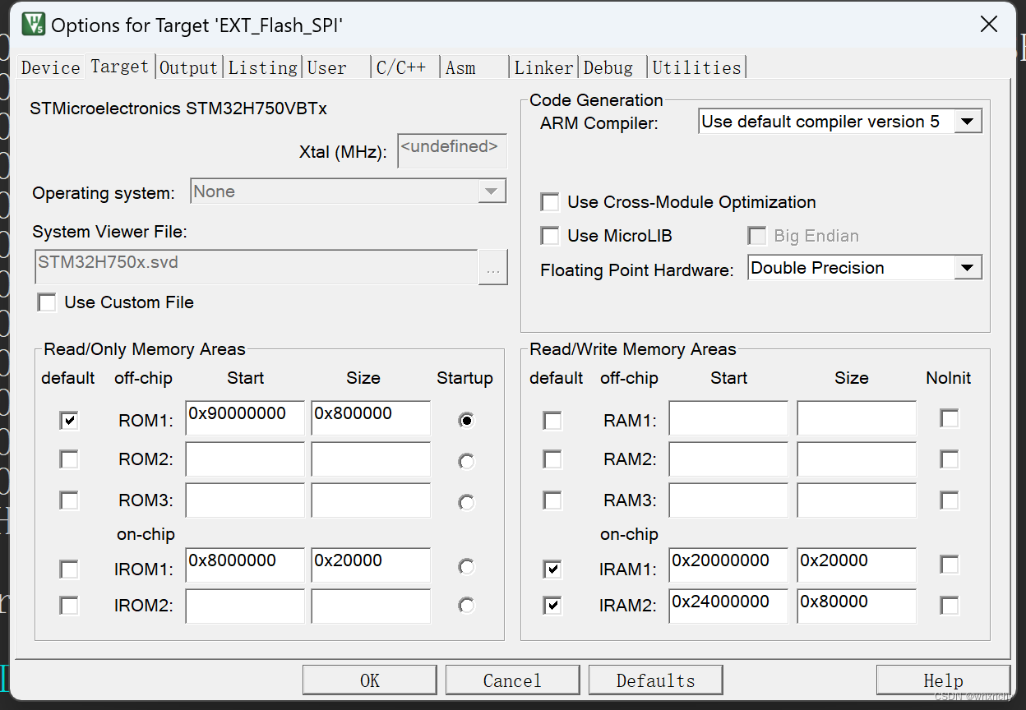This screenshot has width=1026, height=710.
Task: Open the Floating Point Hardware dropdown
Action: (968, 267)
